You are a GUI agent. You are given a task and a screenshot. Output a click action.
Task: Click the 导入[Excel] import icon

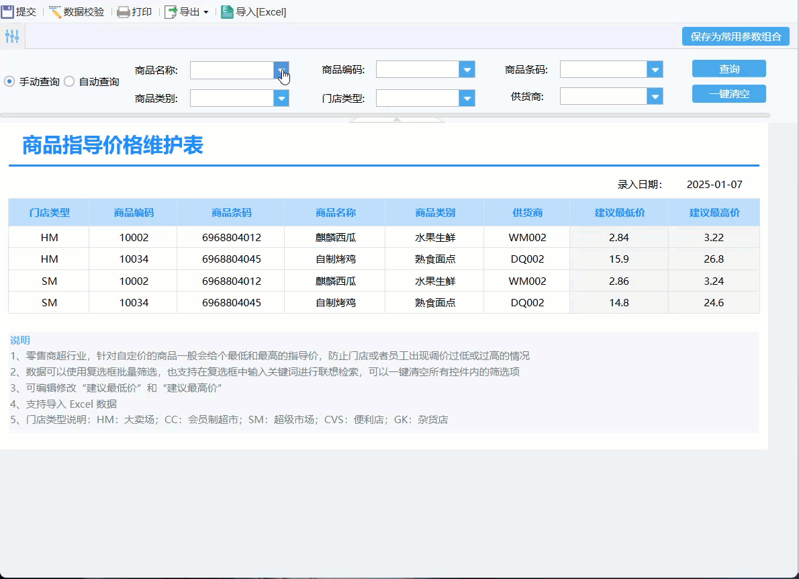coord(227,11)
